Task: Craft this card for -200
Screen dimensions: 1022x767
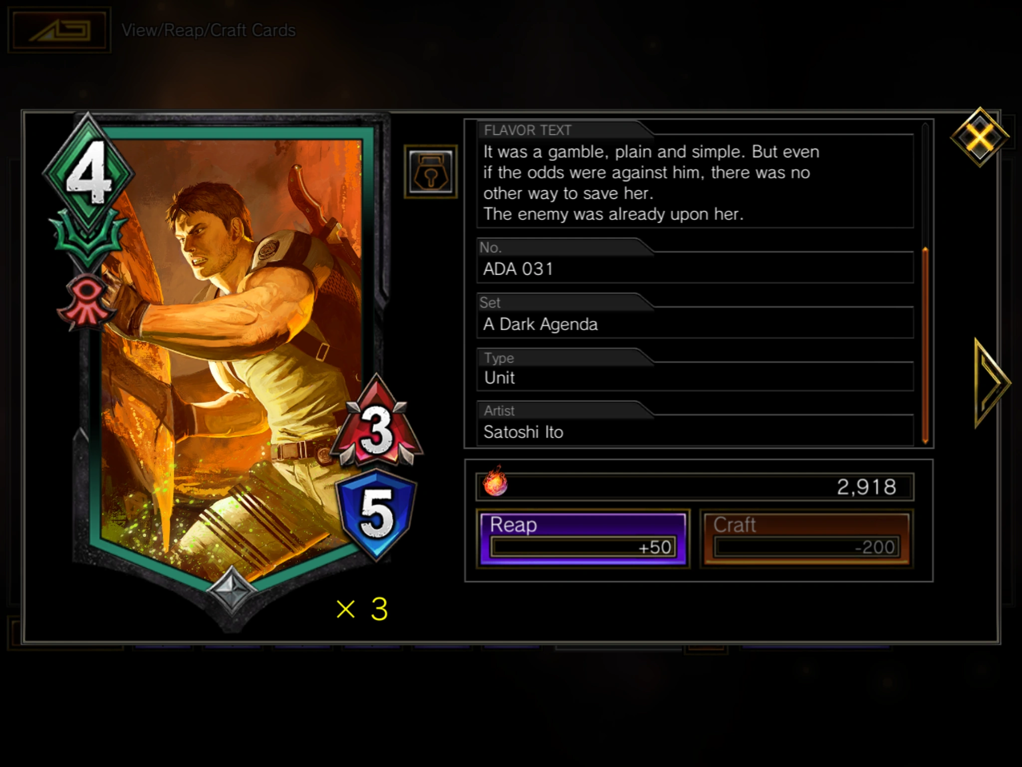Action: coord(806,539)
